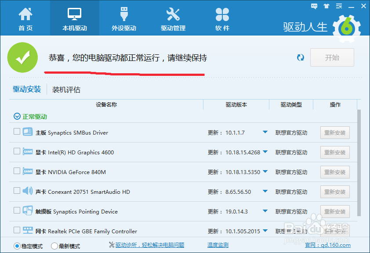Open version dropdown for 10.1.505.2015
The width and height of the screenshot is (370, 253).
point(265,231)
